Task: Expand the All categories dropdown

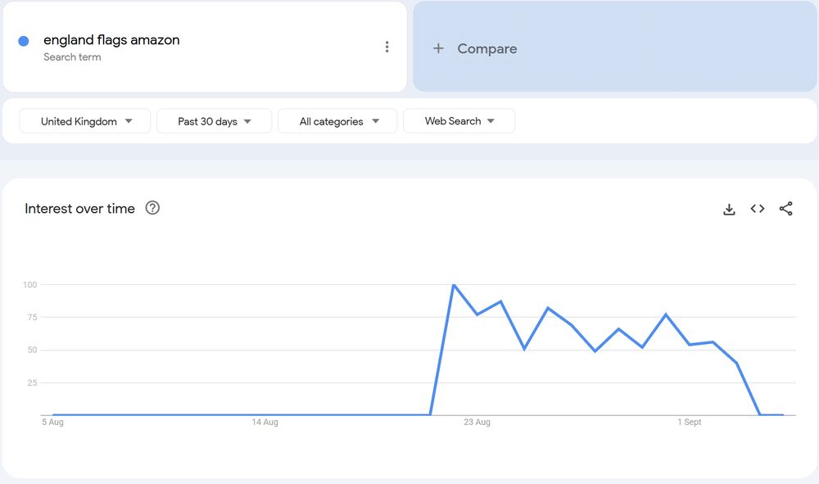Action: 337,121
